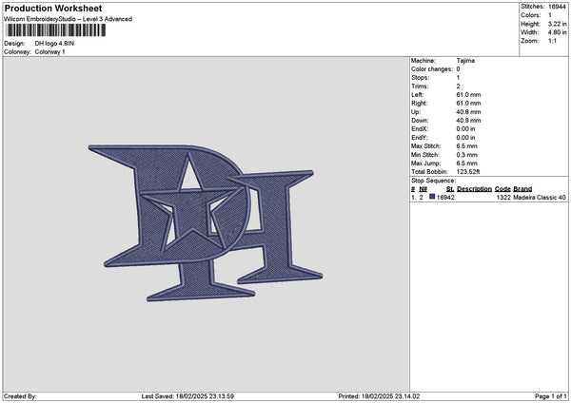Click the 'Page 1 of 1' indicator
This screenshot has width=571, height=403.
click(x=551, y=396)
